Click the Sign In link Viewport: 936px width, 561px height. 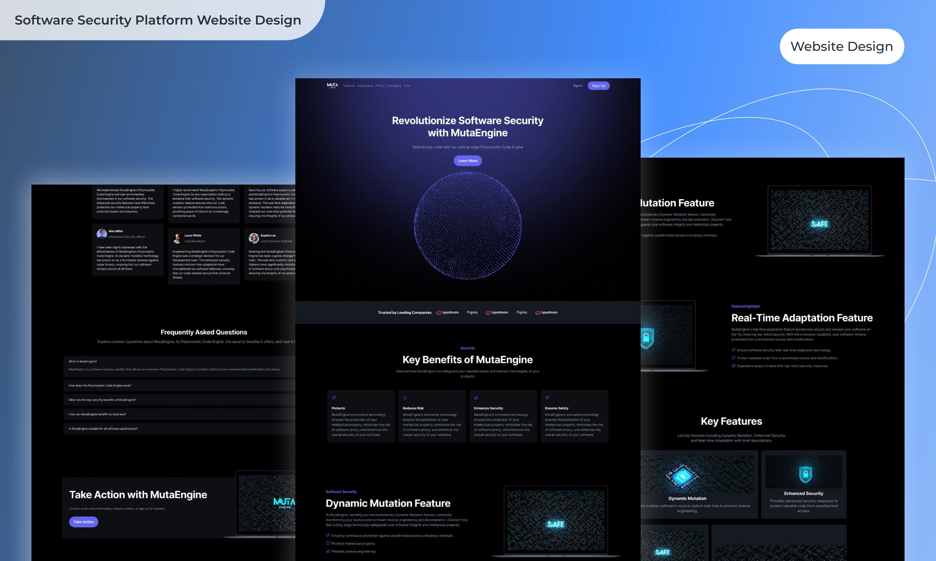tap(577, 86)
